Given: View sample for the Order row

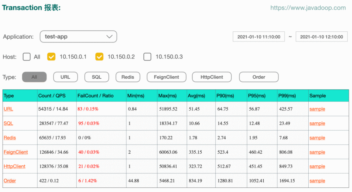Looking at the screenshot, I should (x=317, y=181).
